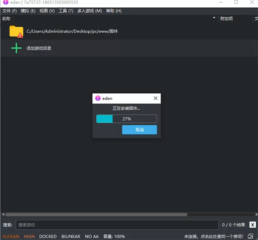Maximize the eden main window
Viewport: 258px width, 240px height.
pyautogui.click(x=236, y=2)
